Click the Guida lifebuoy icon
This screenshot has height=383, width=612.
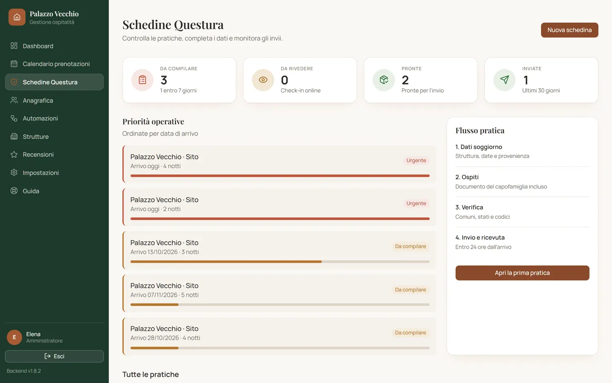14,191
